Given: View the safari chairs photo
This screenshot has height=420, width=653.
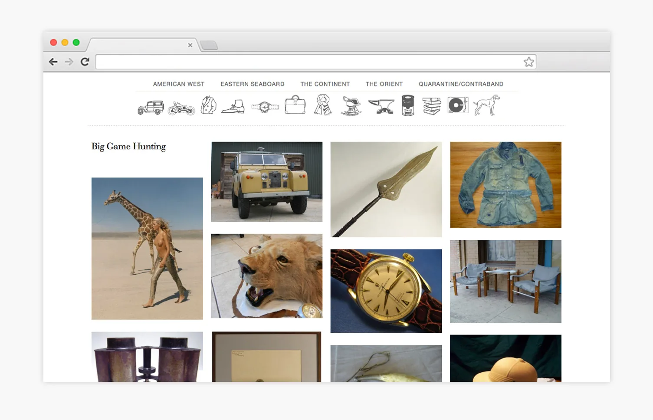Looking at the screenshot, I should point(506,282).
